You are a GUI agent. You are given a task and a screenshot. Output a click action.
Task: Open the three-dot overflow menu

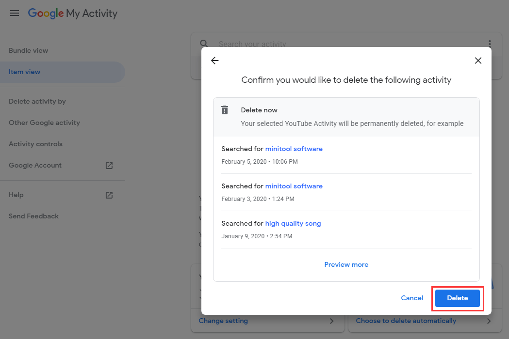coord(490,44)
